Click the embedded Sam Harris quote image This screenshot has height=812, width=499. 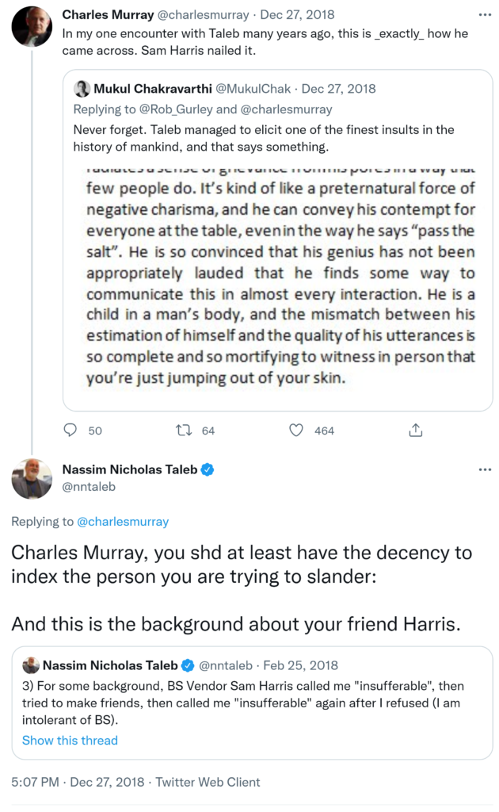pos(277,276)
